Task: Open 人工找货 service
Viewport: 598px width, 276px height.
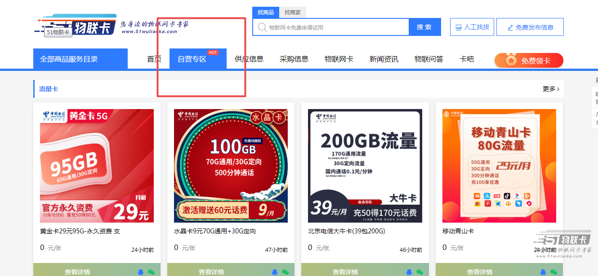Action: point(472,27)
